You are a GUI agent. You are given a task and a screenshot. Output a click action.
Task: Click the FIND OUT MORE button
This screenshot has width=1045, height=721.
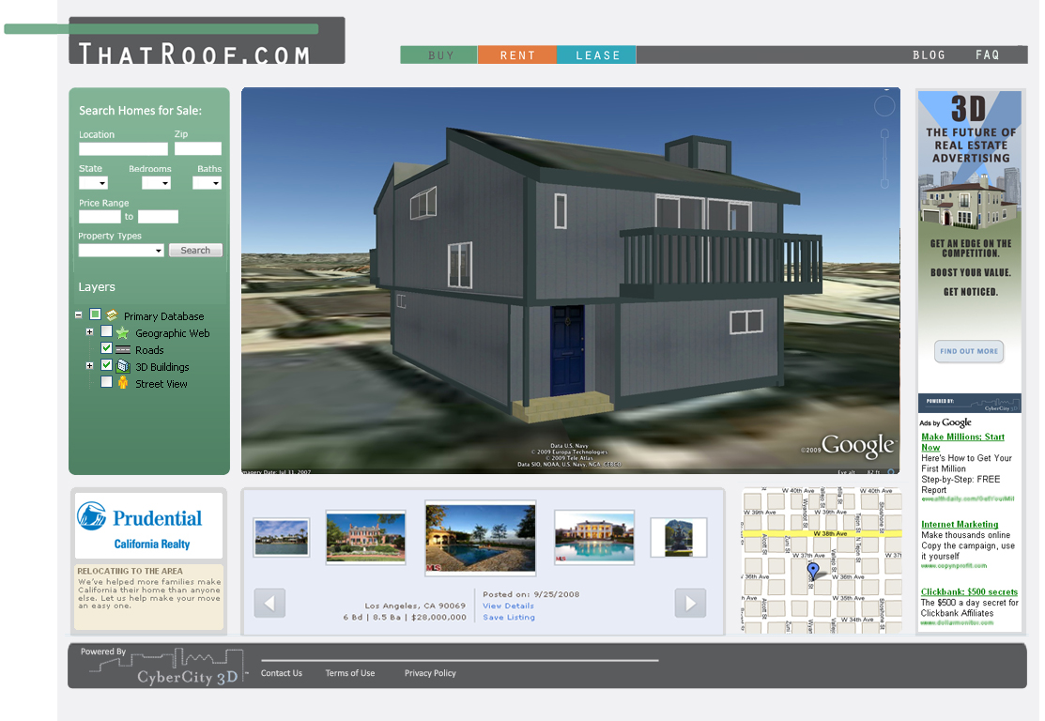(x=969, y=351)
